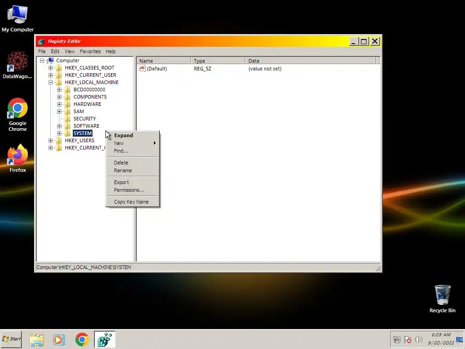Expand the COMPONENTS key plus box

click(x=59, y=97)
